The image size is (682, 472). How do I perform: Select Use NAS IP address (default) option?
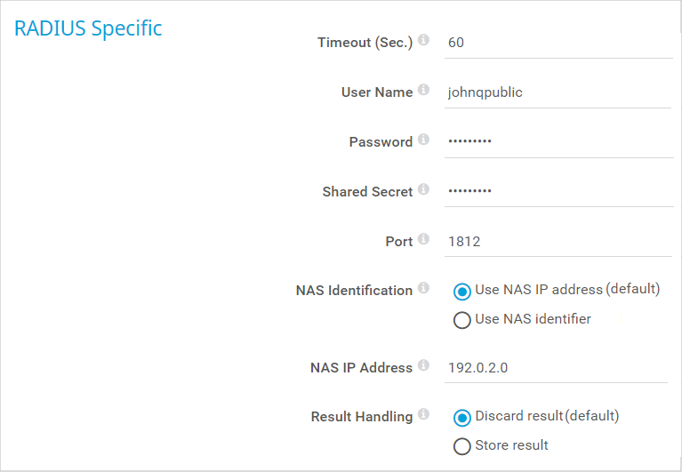click(461, 292)
